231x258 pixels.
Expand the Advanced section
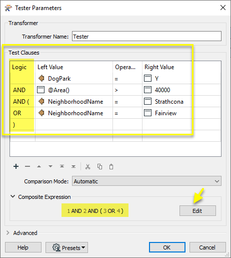coord(8,233)
